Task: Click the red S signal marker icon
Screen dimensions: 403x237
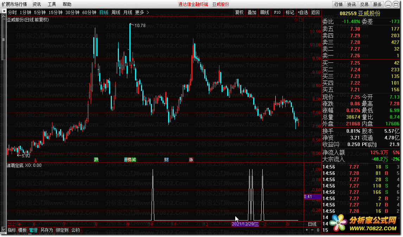Action: (36, 160)
